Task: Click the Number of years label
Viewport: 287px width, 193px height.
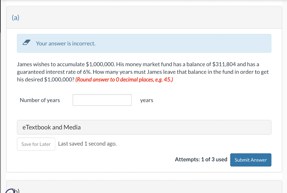Action: point(40,100)
